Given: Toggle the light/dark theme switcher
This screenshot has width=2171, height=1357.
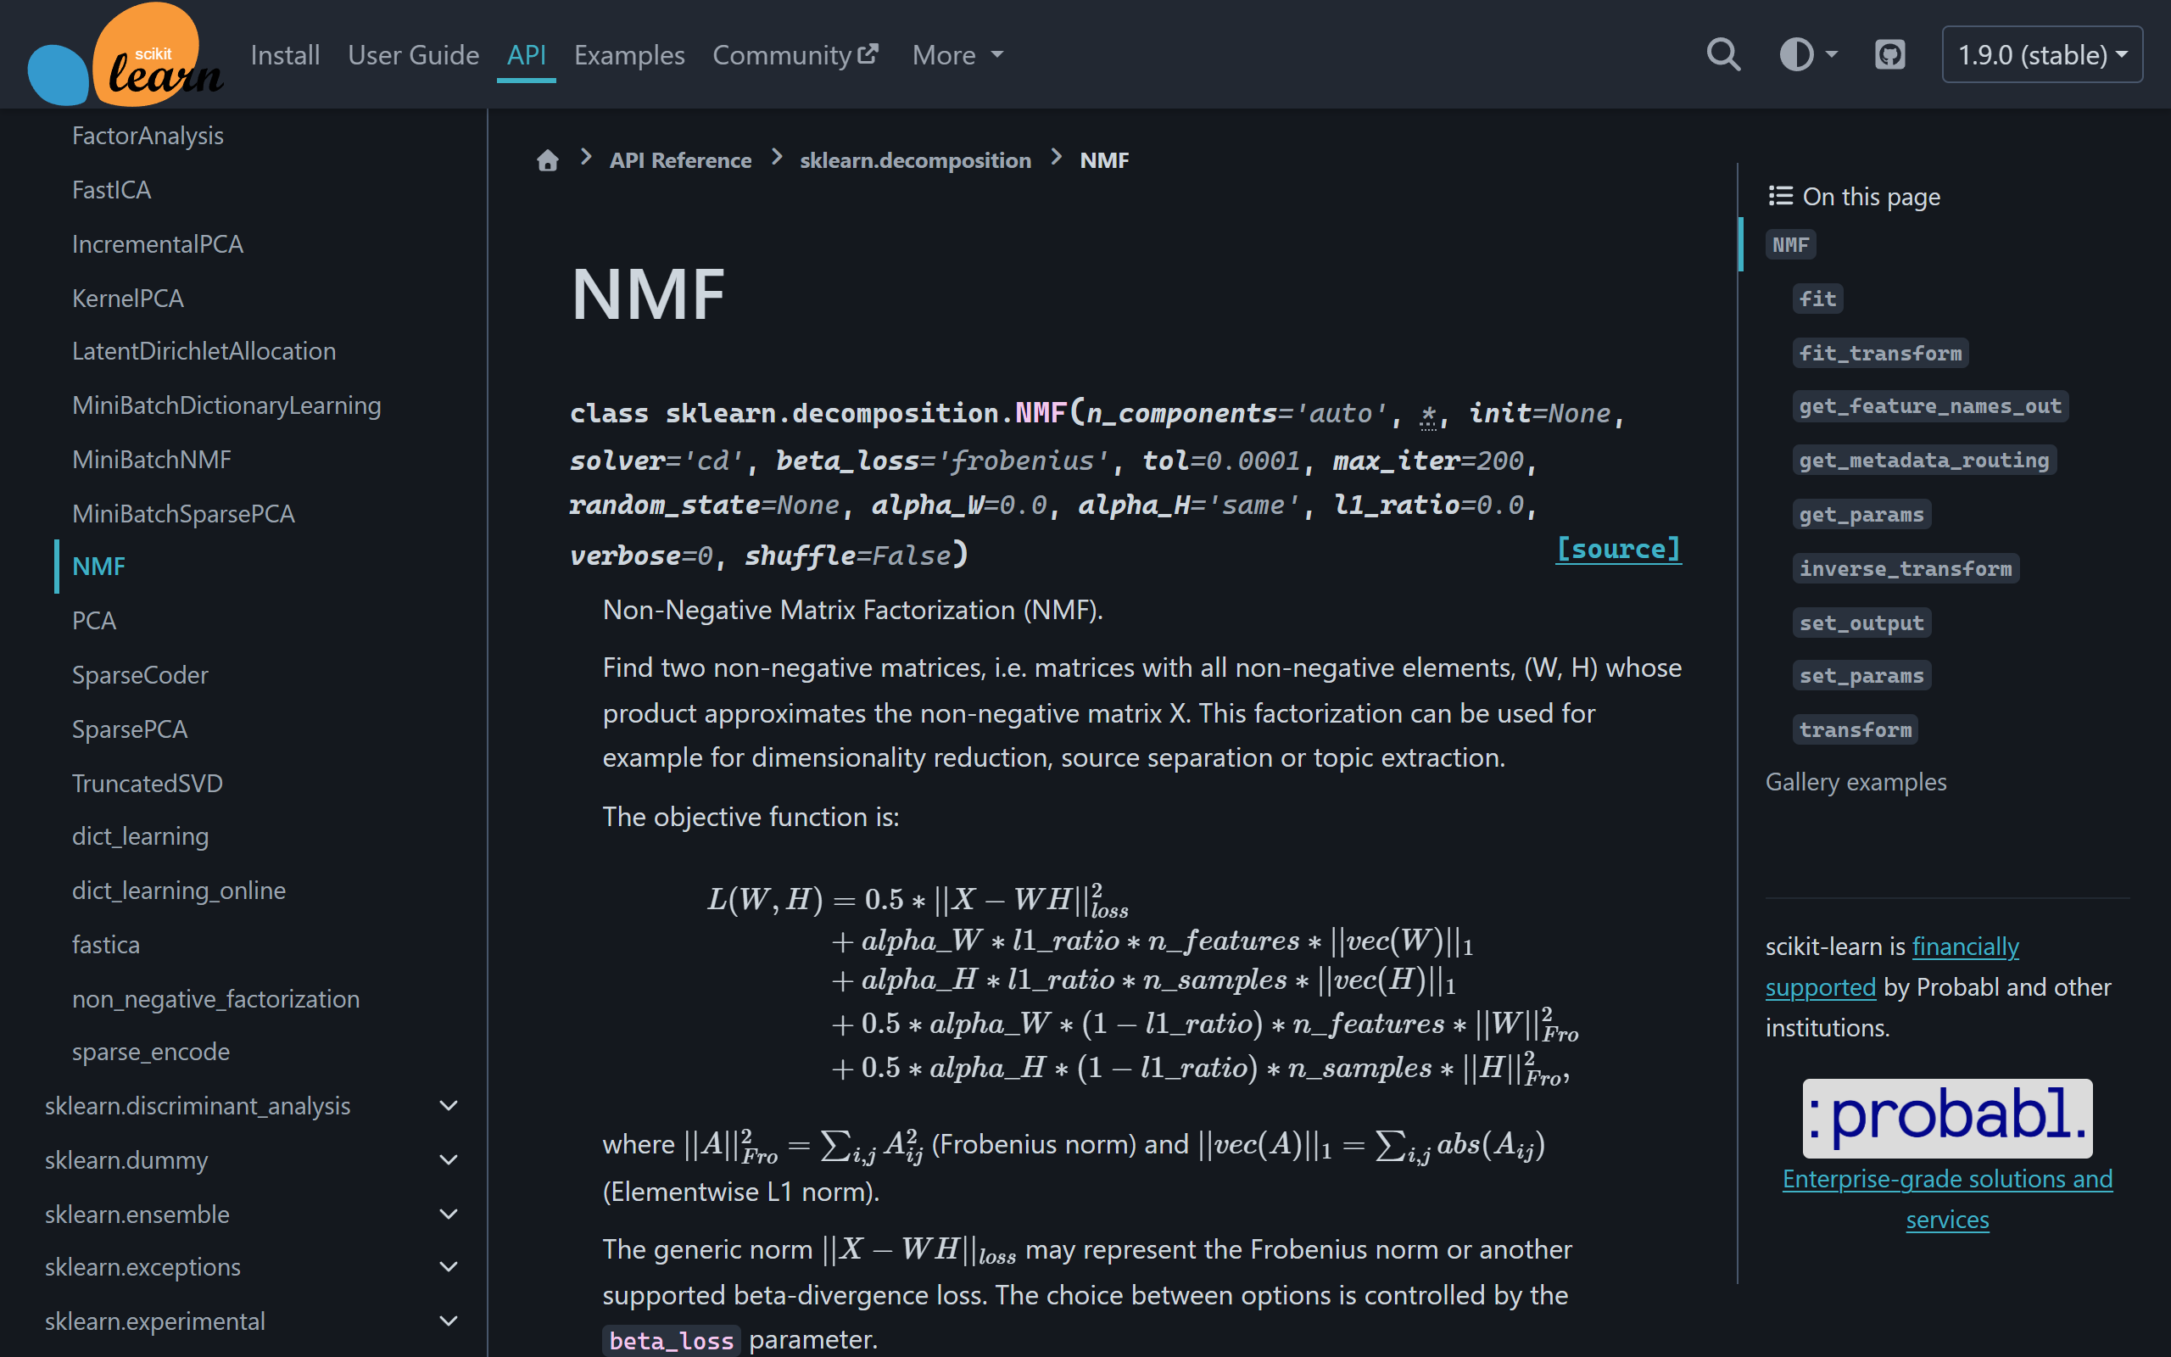Looking at the screenshot, I should (x=1808, y=55).
